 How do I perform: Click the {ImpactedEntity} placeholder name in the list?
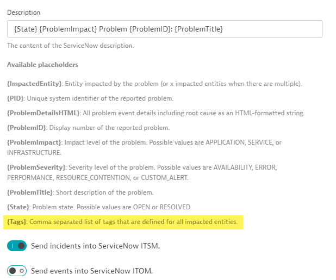[x=35, y=84]
